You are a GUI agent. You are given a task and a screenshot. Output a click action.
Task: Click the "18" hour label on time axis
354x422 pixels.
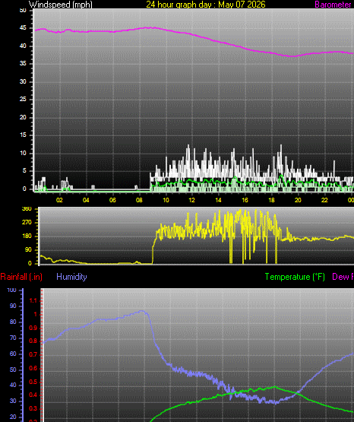tap(271, 200)
